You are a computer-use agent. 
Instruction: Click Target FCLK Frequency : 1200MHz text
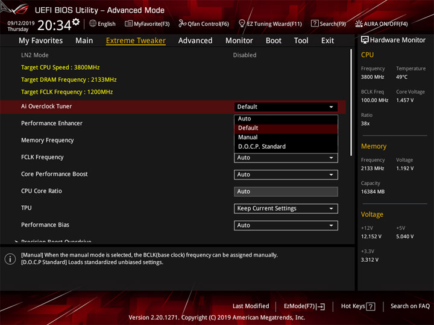coord(67,92)
